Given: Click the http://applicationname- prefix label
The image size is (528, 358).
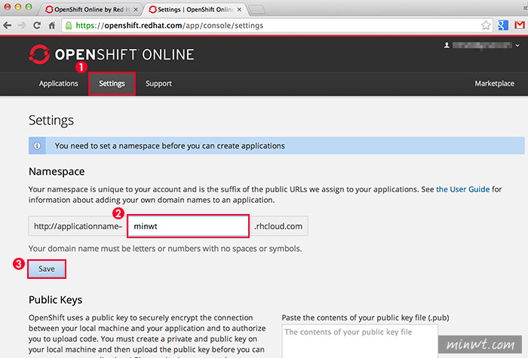Looking at the screenshot, I should pyautogui.click(x=78, y=226).
